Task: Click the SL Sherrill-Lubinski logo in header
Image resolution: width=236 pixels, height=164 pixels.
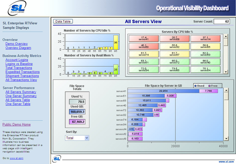Action: [x=17, y=8]
